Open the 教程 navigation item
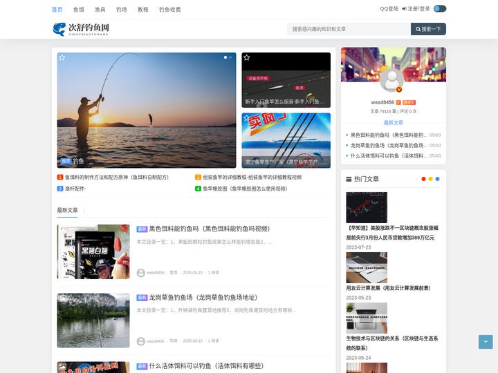This screenshot has height=373, width=498. pyautogui.click(x=143, y=10)
